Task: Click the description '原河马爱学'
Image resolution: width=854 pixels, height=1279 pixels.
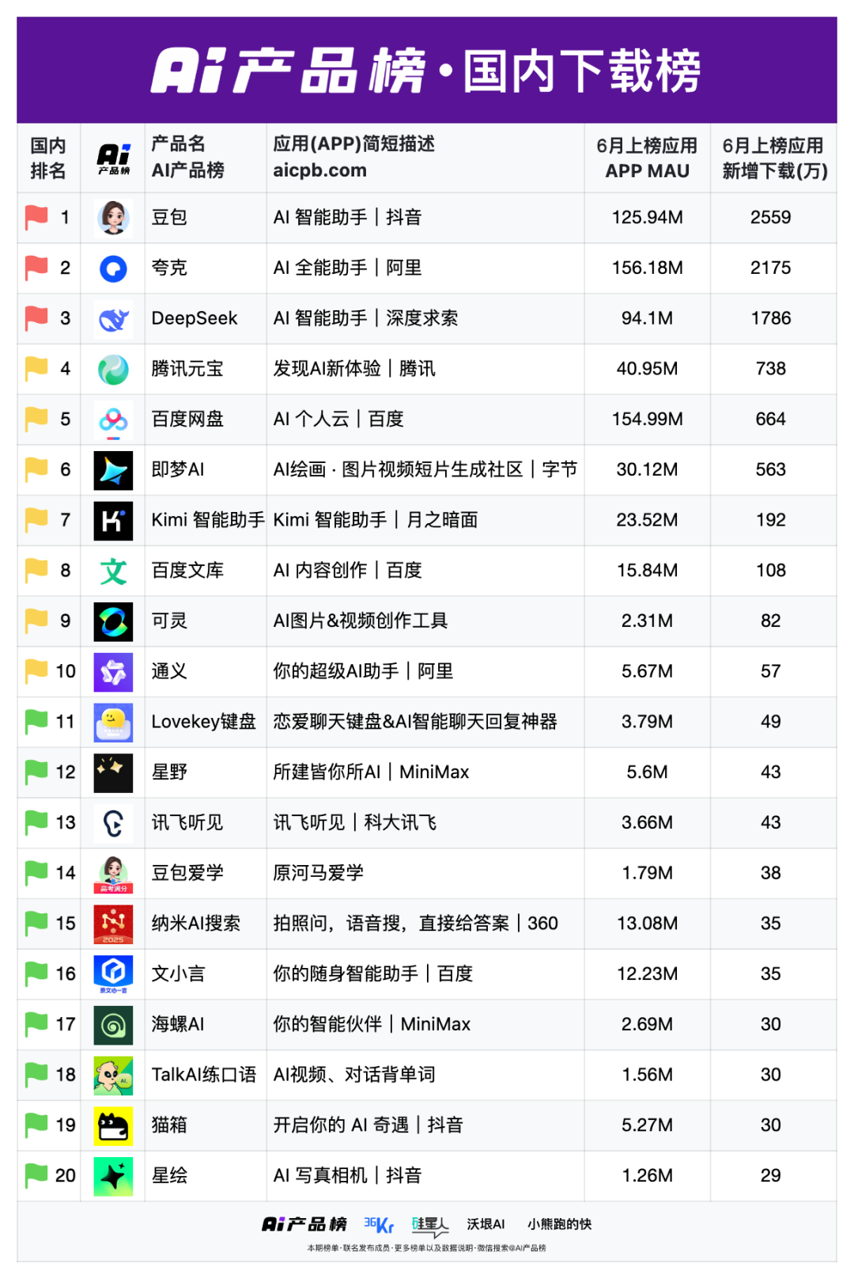Action: (319, 873)
